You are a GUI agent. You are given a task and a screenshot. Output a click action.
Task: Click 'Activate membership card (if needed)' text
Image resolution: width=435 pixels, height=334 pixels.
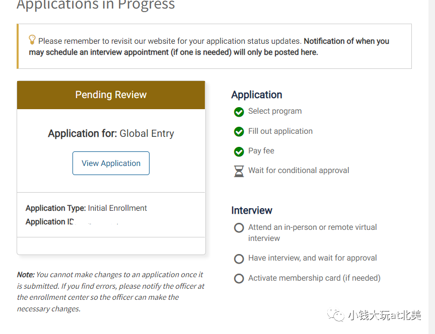(314, 278)
